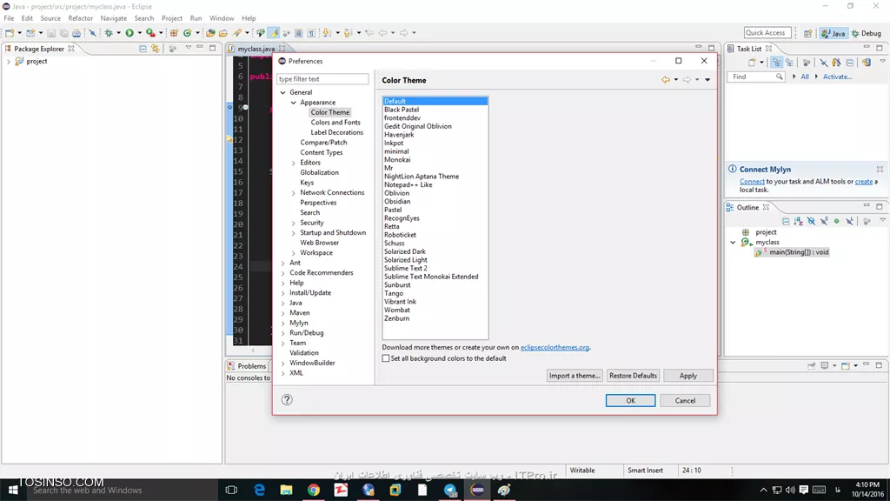This screenshot has width=890, height=501.
Task: Open the Window menu
Action: [222, 18]
